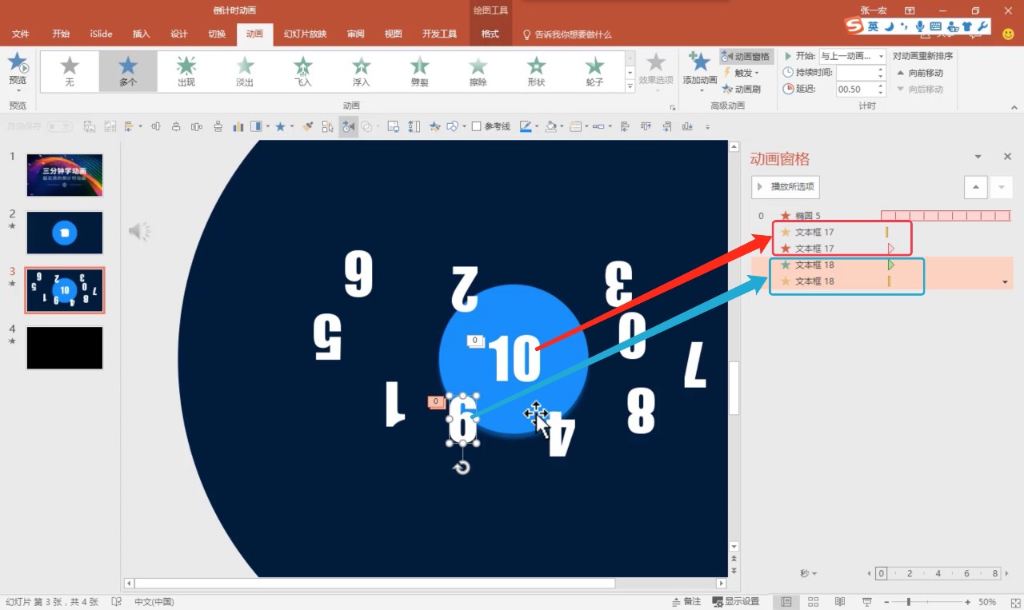Click 向前移动 move earlier button
The width and height of the screenshot is (1024, 610).
[x=920, y=73]
